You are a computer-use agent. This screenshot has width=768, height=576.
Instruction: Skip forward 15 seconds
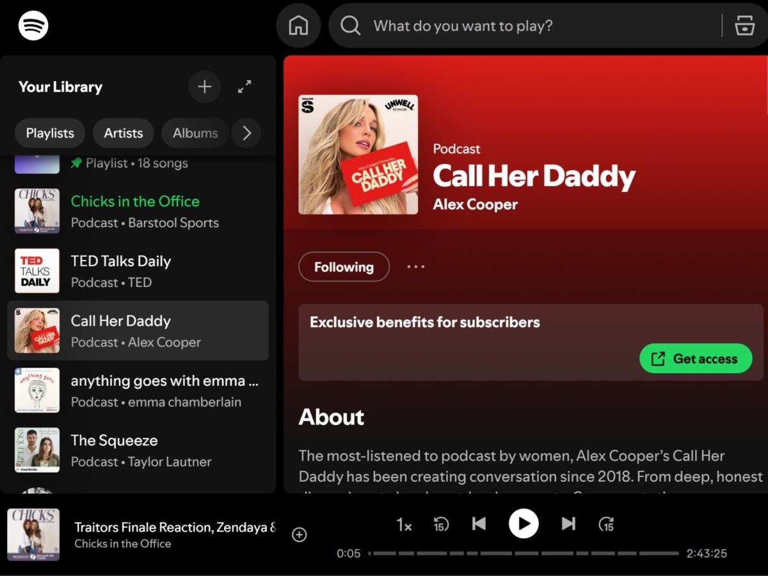pyautogui.click(x=607, y=524)
